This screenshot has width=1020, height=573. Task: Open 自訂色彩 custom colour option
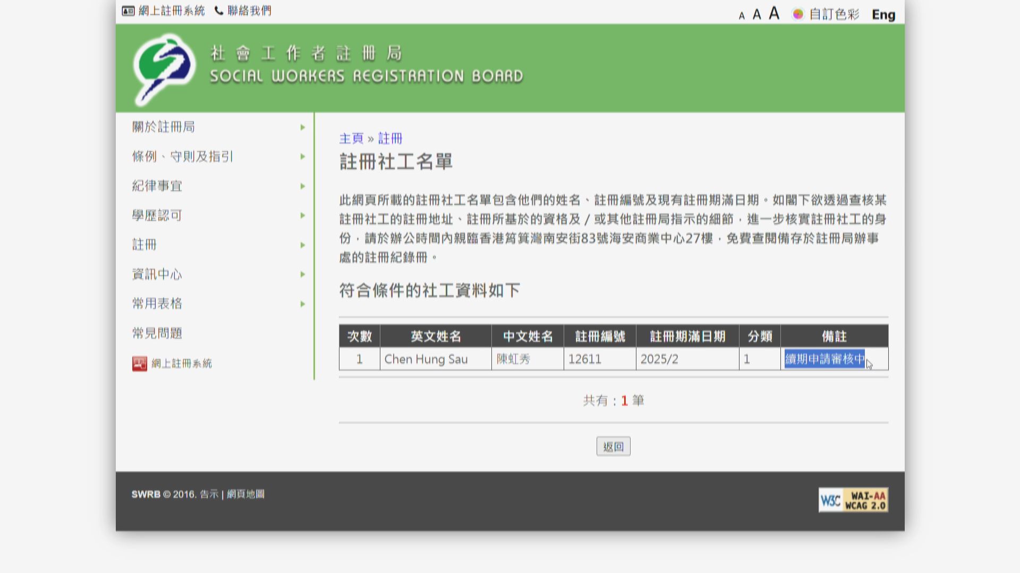tap(834, 14)
